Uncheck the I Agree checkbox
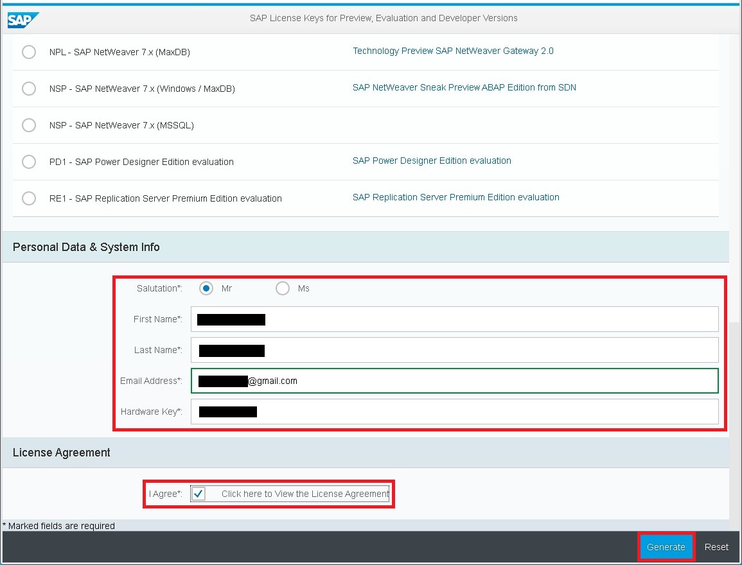742x565 pixels. (x=199, y=494)
